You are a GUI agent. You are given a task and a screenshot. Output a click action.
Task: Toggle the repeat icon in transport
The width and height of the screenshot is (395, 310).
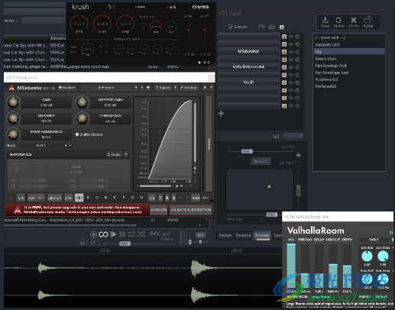(131, 234)
